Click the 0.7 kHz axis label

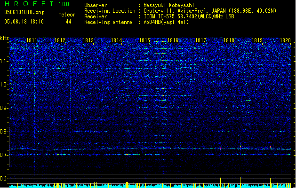(4, 155)
